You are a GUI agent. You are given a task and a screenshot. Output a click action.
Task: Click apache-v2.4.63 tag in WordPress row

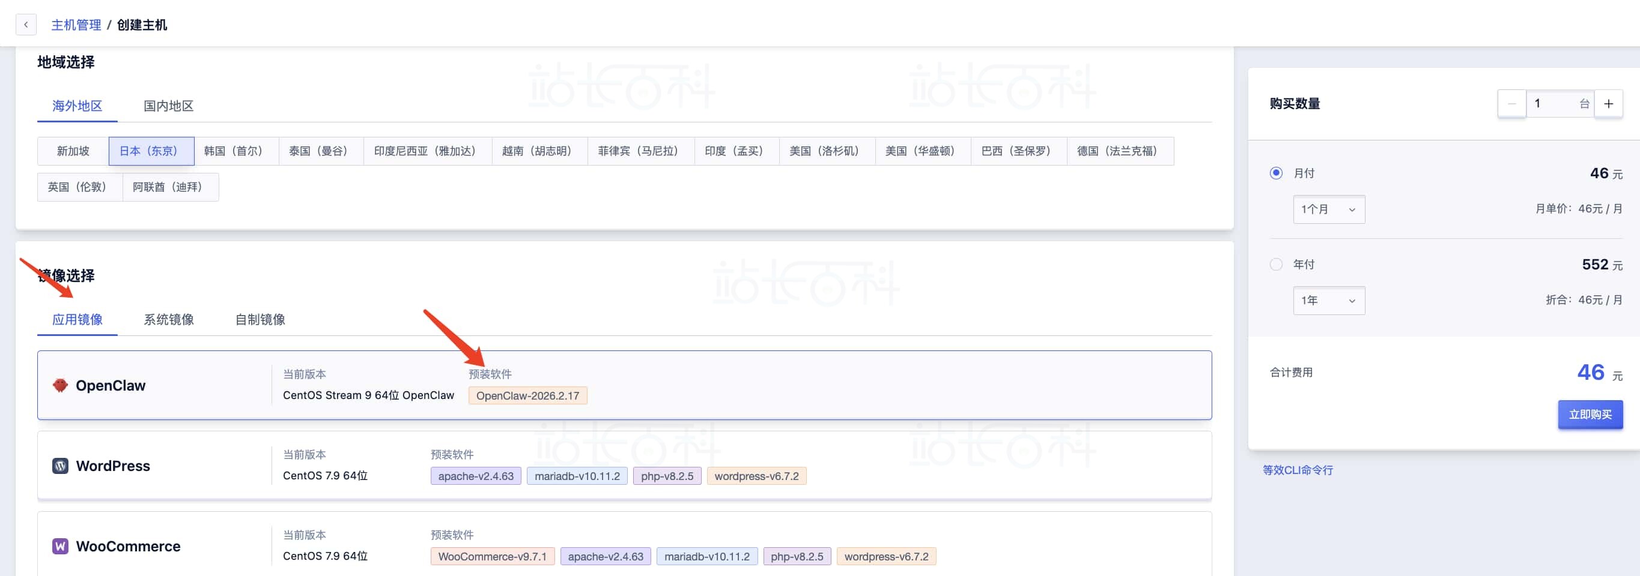476,476
